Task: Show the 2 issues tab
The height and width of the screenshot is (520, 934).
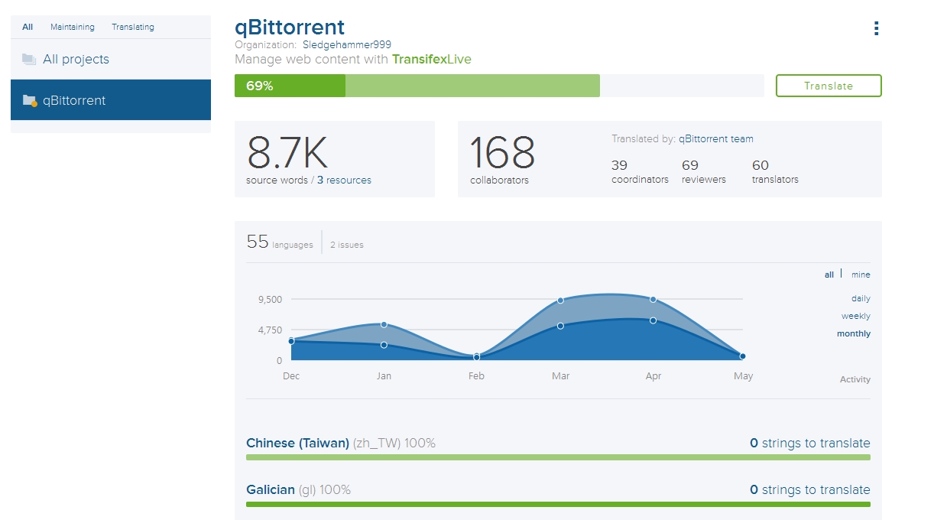Action: pos(347,245)
